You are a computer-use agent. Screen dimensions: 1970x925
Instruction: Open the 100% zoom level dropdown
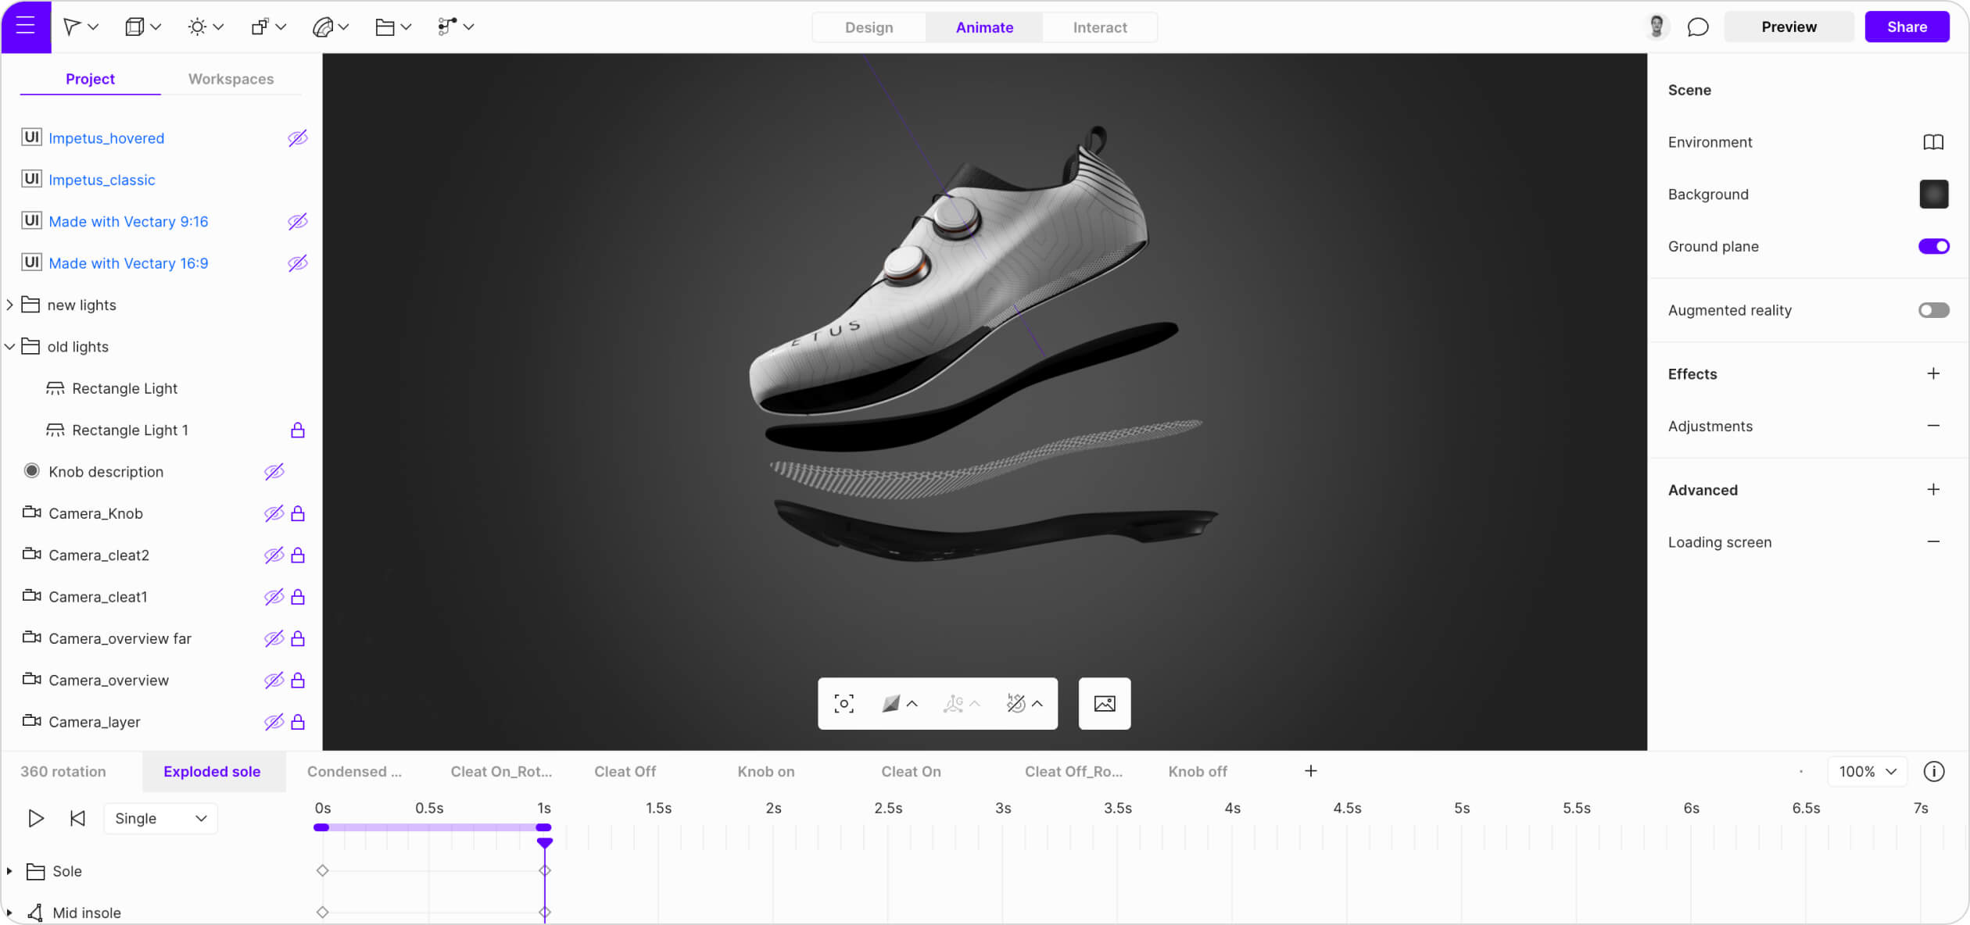(1867, 771)
